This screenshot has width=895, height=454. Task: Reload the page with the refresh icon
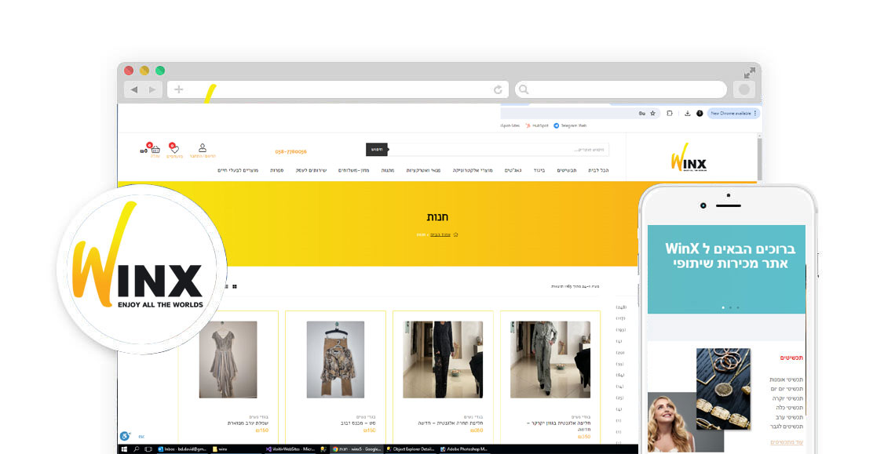498,89
